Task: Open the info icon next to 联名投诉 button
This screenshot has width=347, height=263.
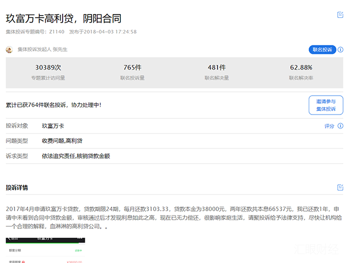Action: point(341,50)
